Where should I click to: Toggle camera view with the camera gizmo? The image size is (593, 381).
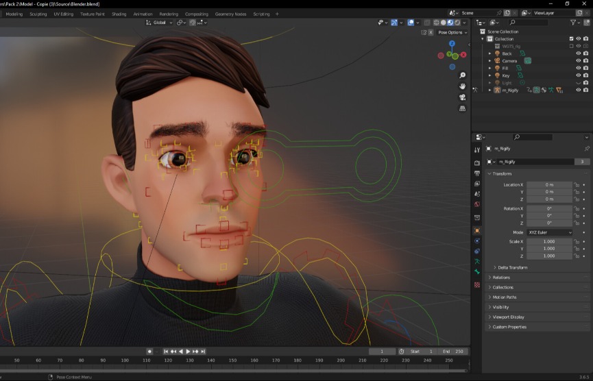[463, 97]
